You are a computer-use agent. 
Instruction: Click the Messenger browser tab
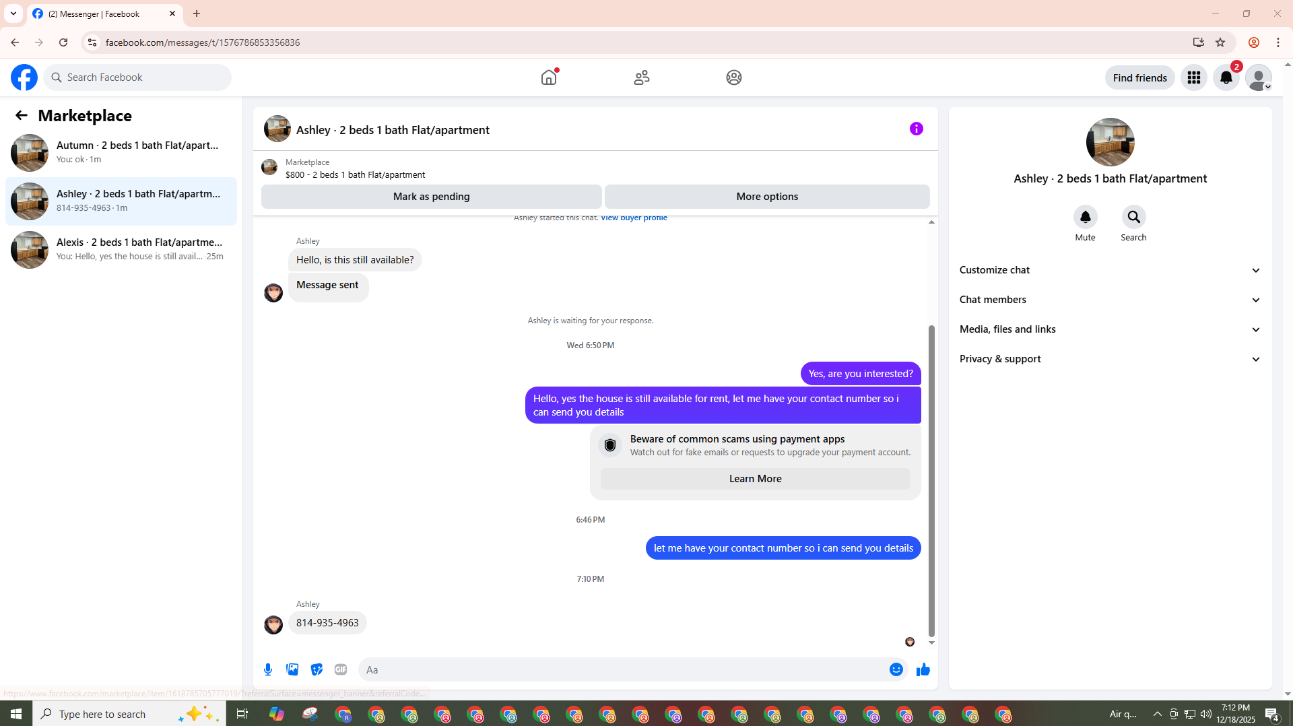pyautogui.click(x=104, y=13)
